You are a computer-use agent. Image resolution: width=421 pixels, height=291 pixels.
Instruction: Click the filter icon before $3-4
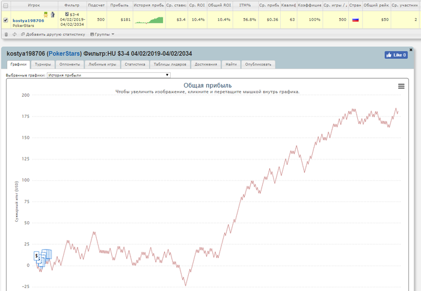pyautogui.click(x=67, y=14)
